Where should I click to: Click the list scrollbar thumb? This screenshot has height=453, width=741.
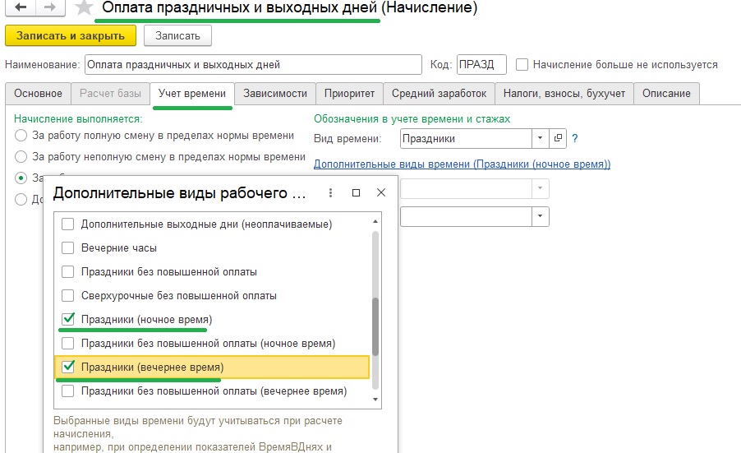[x=375, y=326]
